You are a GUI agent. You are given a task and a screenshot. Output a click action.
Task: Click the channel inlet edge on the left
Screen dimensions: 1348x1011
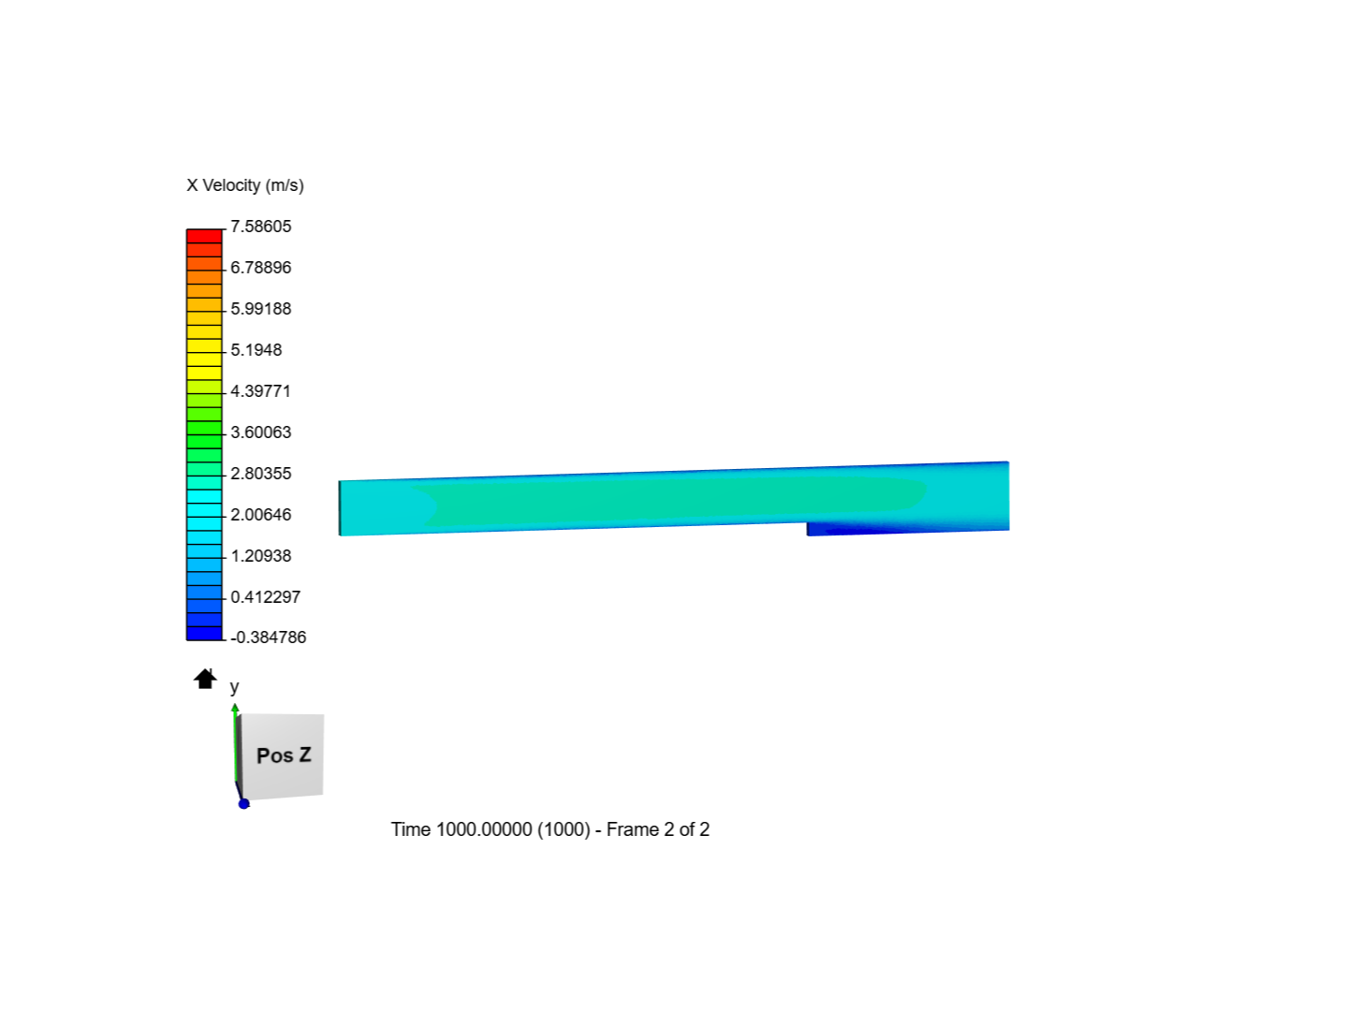point(340,508)
